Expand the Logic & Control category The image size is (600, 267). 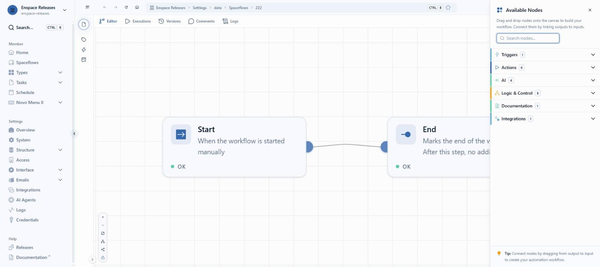tap(545, 93)
